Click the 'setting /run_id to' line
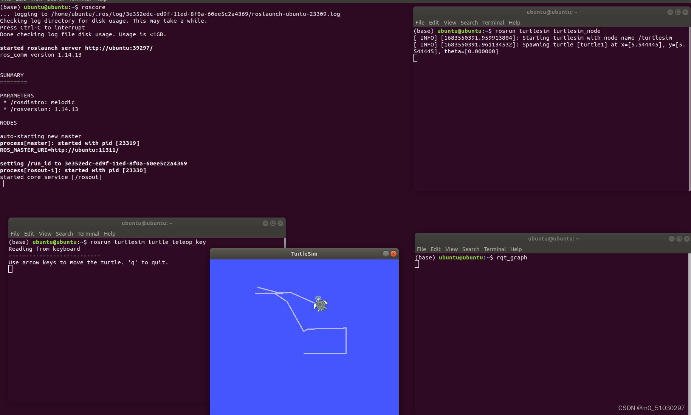The height and width of the screenshot is (415, 691). pos(93,164)
